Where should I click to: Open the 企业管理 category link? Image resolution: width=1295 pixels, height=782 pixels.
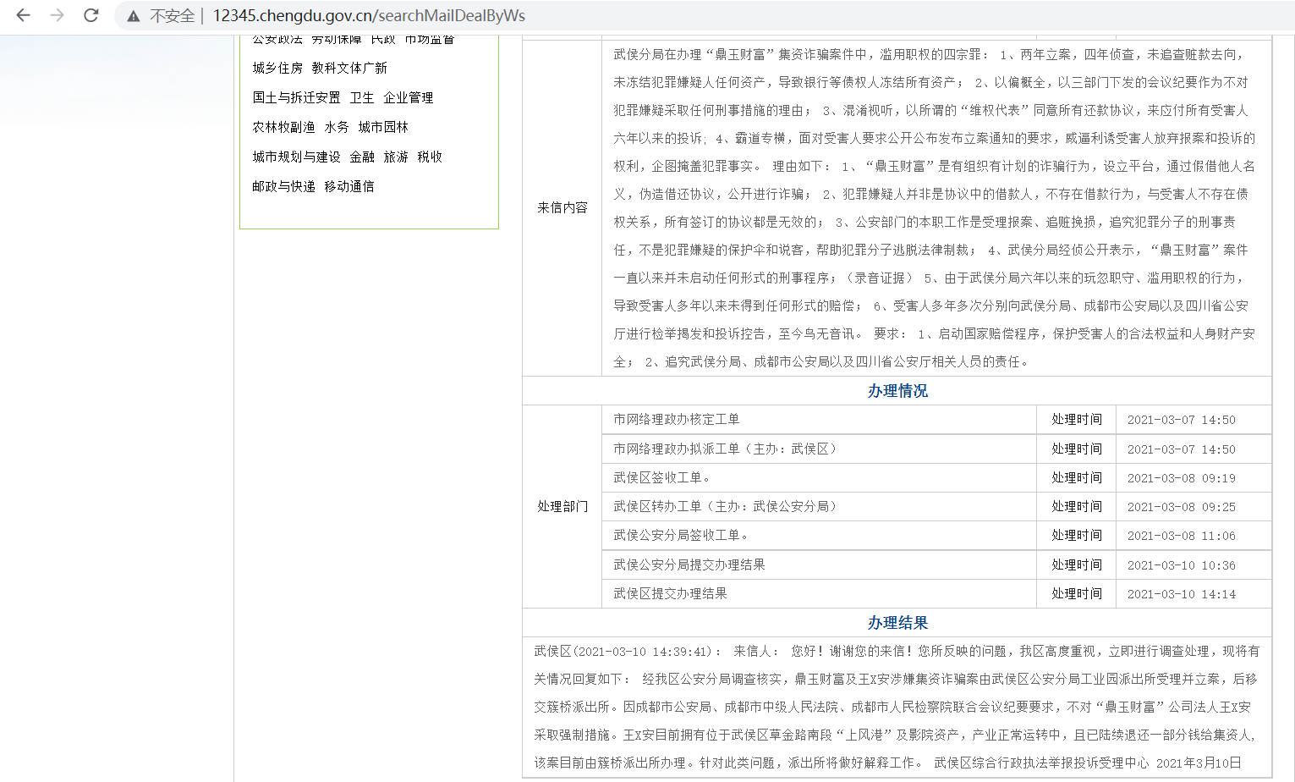pyautogui.click(x=408, y=97)
